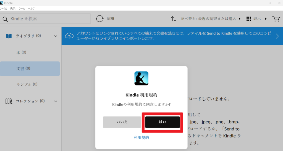This screenshot has height=151, width=283.
Task: Click the cloud upload icon in banner
Action: 69,36
